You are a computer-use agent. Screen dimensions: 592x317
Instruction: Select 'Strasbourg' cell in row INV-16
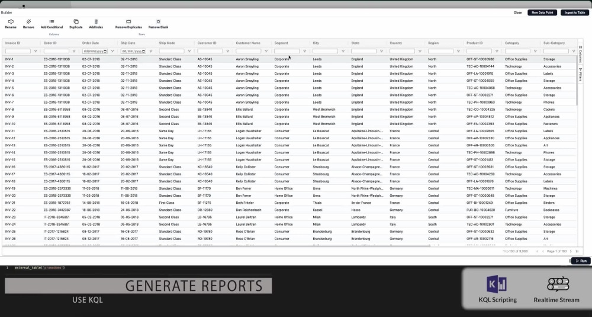321,167
